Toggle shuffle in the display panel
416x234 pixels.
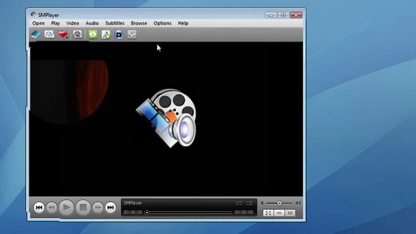[x=249, y=203]
